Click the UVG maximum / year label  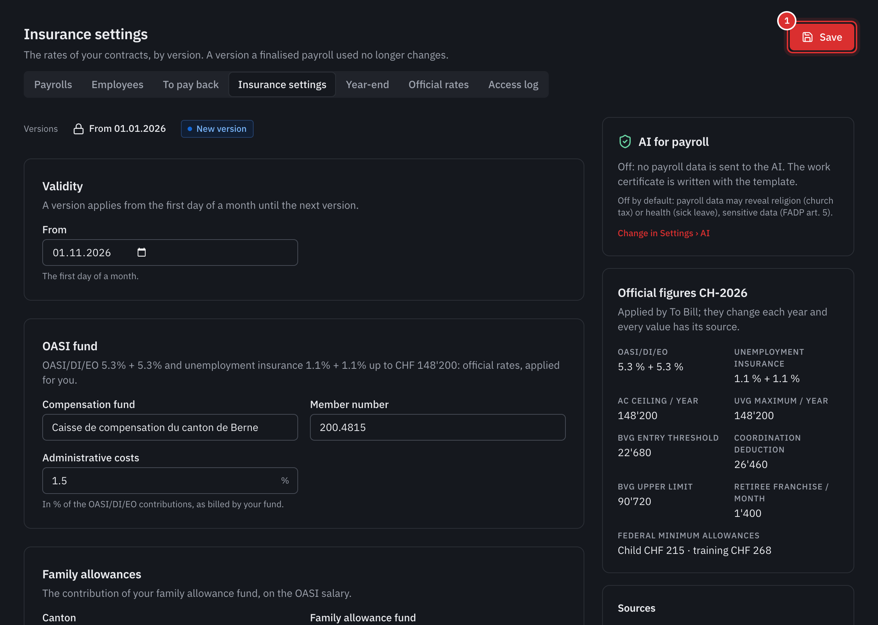pos(781,401)
